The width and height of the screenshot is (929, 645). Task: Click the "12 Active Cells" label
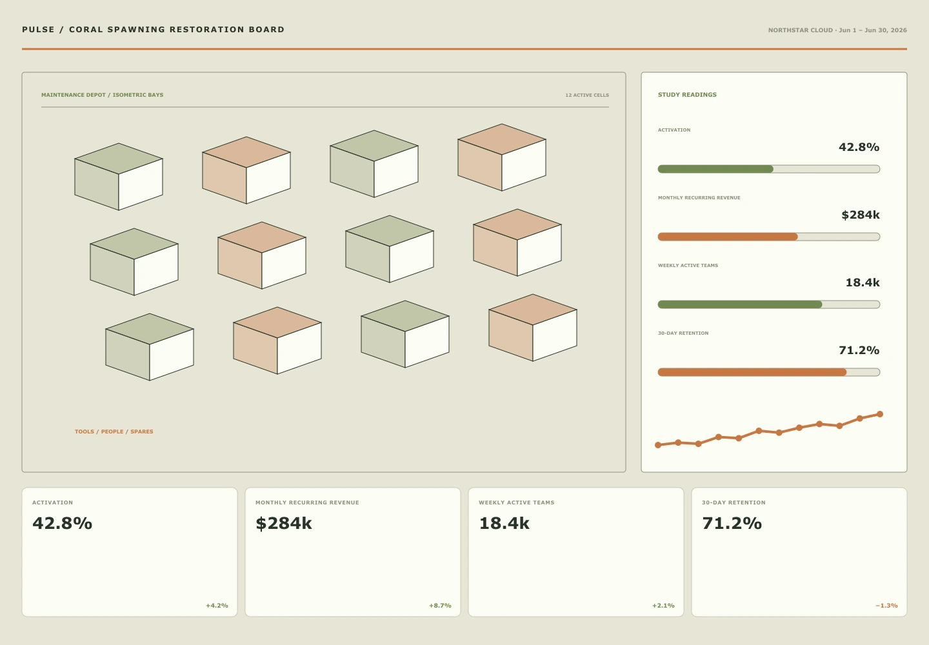coord(587,95)
